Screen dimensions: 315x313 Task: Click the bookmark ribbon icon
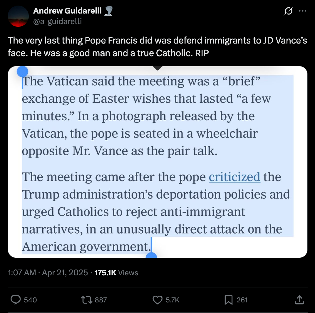point(228,300)
